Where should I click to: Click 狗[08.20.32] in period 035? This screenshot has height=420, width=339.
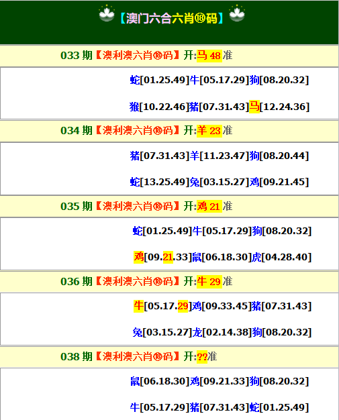[282, 231]
